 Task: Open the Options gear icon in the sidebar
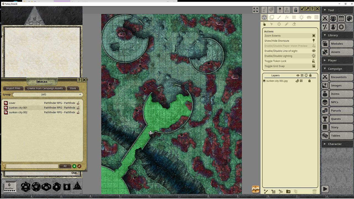(341, 27)
